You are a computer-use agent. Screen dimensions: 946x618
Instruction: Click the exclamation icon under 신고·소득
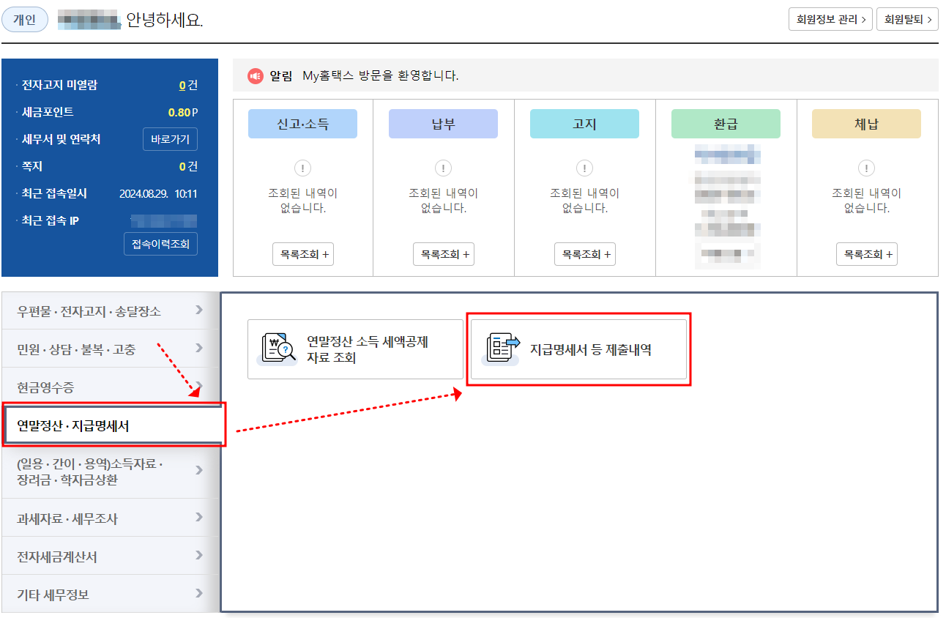click(302, 168)
